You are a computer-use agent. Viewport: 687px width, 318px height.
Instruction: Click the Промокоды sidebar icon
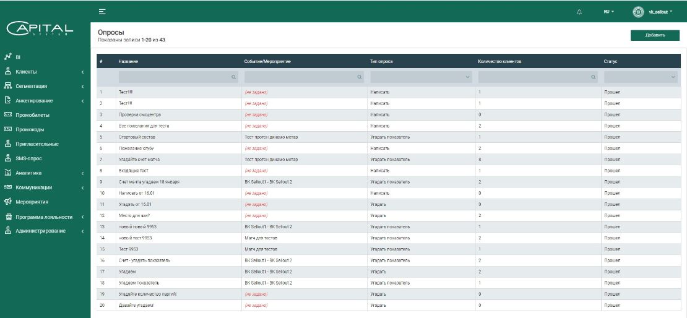(8, 129)
